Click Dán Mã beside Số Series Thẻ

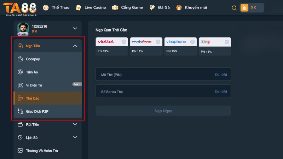point(221,92)
